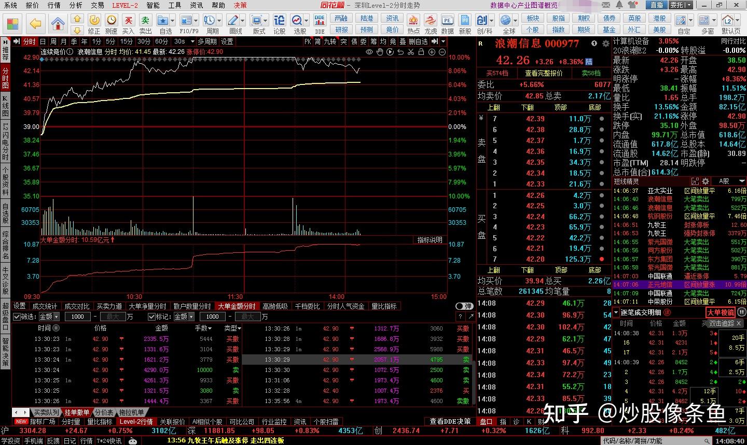The height and width of the screenshot is (445, 747).
Task: Toggle the 筛选 filter checkbox
Action: tap(17, 317)
